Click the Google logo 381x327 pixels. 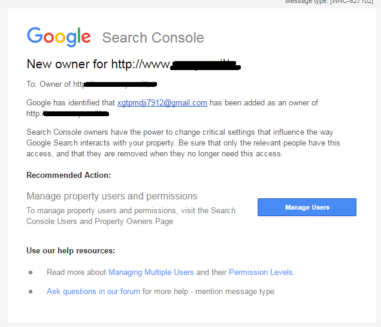[59, 37]
